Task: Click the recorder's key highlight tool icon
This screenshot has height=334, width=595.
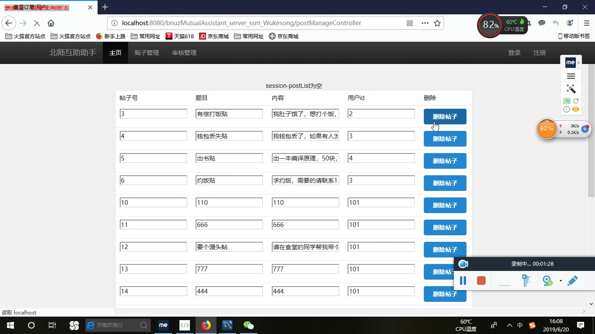Action: coord(527,281)
